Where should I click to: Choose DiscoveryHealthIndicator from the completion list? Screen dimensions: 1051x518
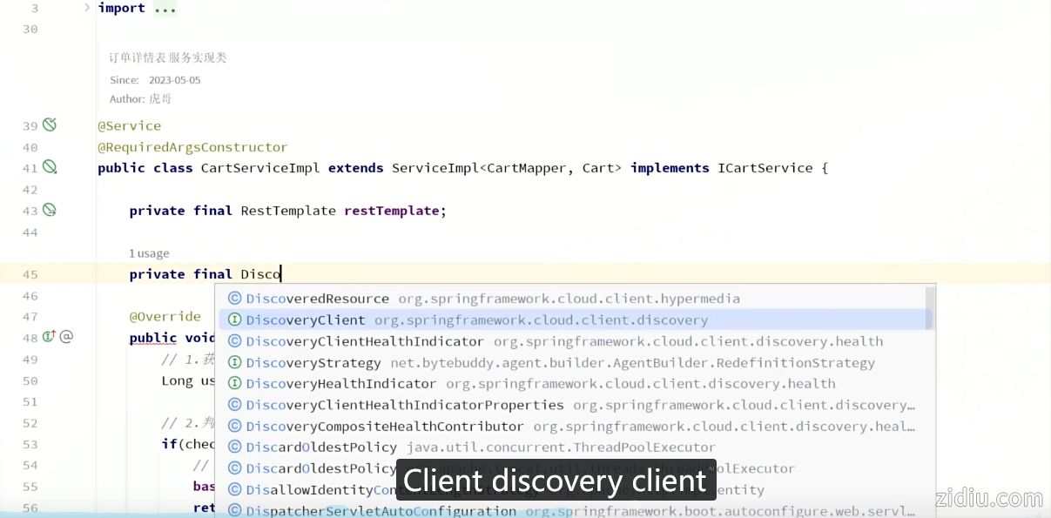coord(340,384)
